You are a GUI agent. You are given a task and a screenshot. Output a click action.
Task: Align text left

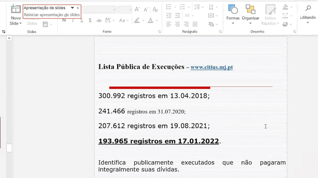tap(168, 24)
